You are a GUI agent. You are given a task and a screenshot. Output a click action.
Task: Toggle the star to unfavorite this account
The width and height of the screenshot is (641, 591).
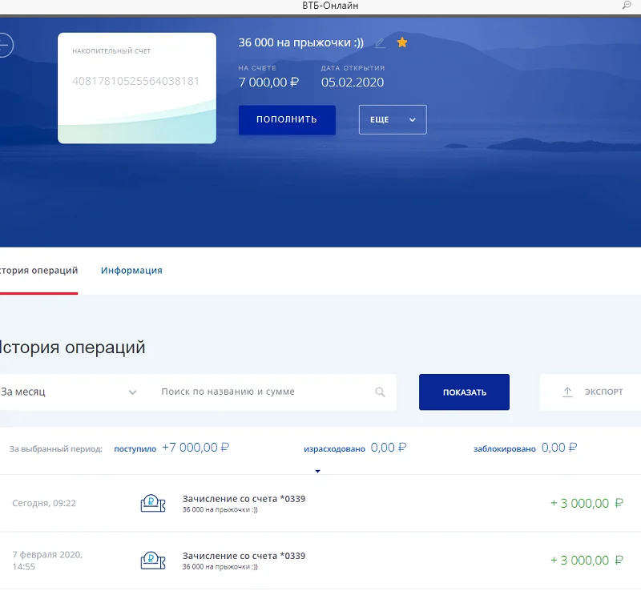[401, 42]
